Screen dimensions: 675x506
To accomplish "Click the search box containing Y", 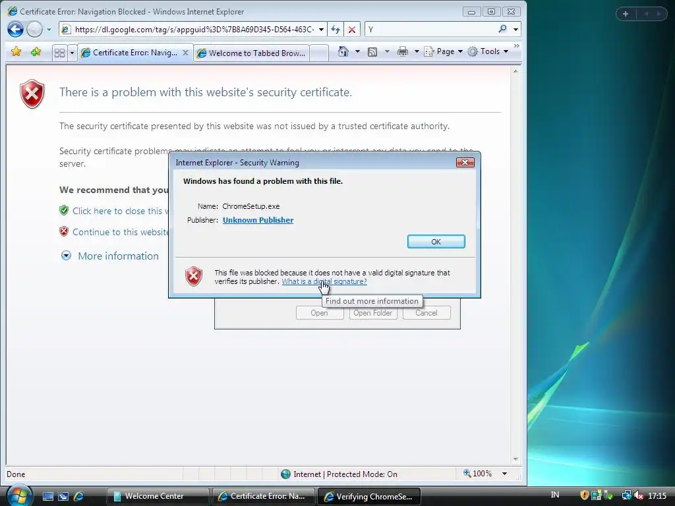I will point(430,29).
